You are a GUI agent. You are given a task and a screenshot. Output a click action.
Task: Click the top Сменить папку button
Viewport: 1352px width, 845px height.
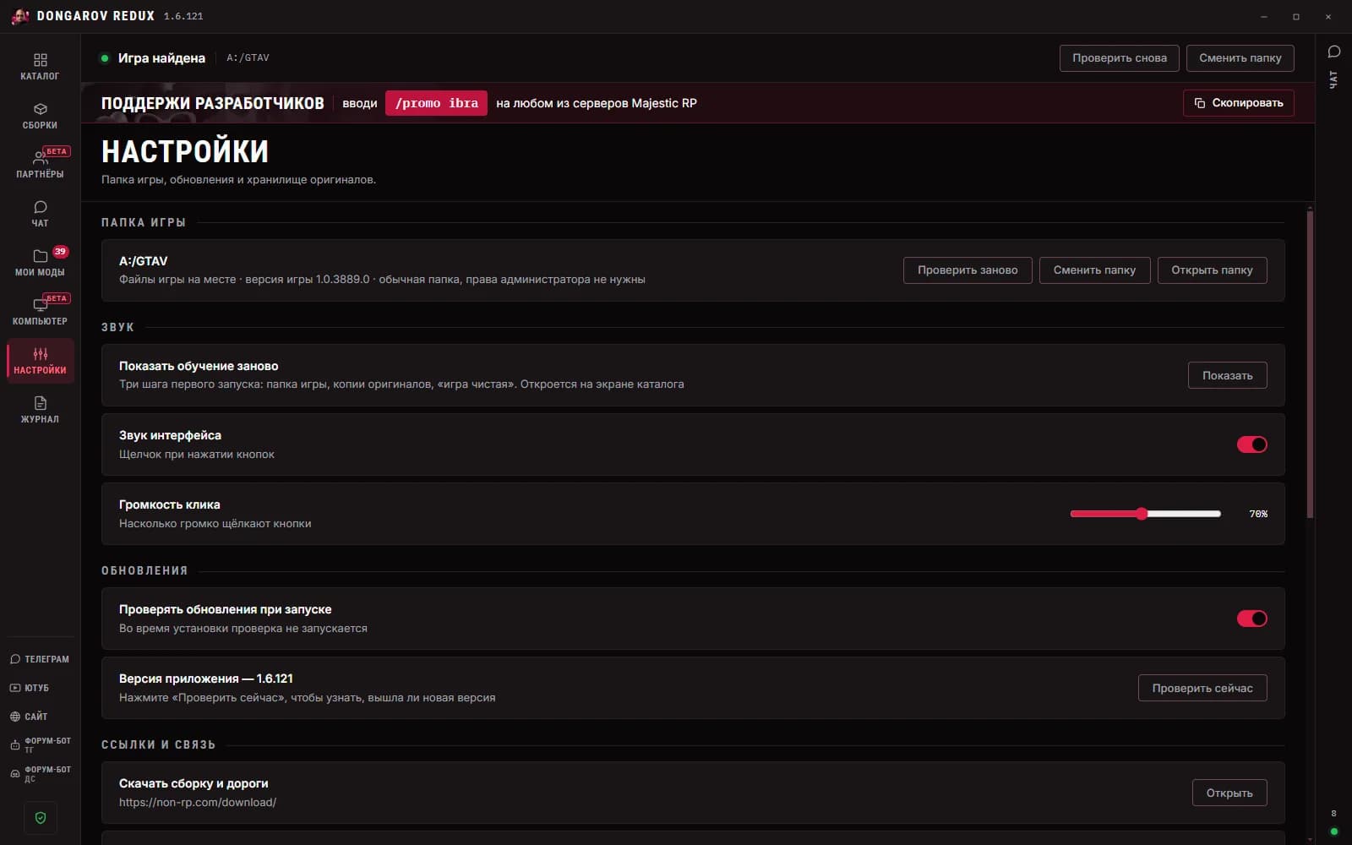coord(1240,58)
